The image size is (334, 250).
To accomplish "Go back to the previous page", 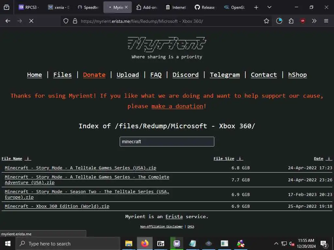I will 8,21.
